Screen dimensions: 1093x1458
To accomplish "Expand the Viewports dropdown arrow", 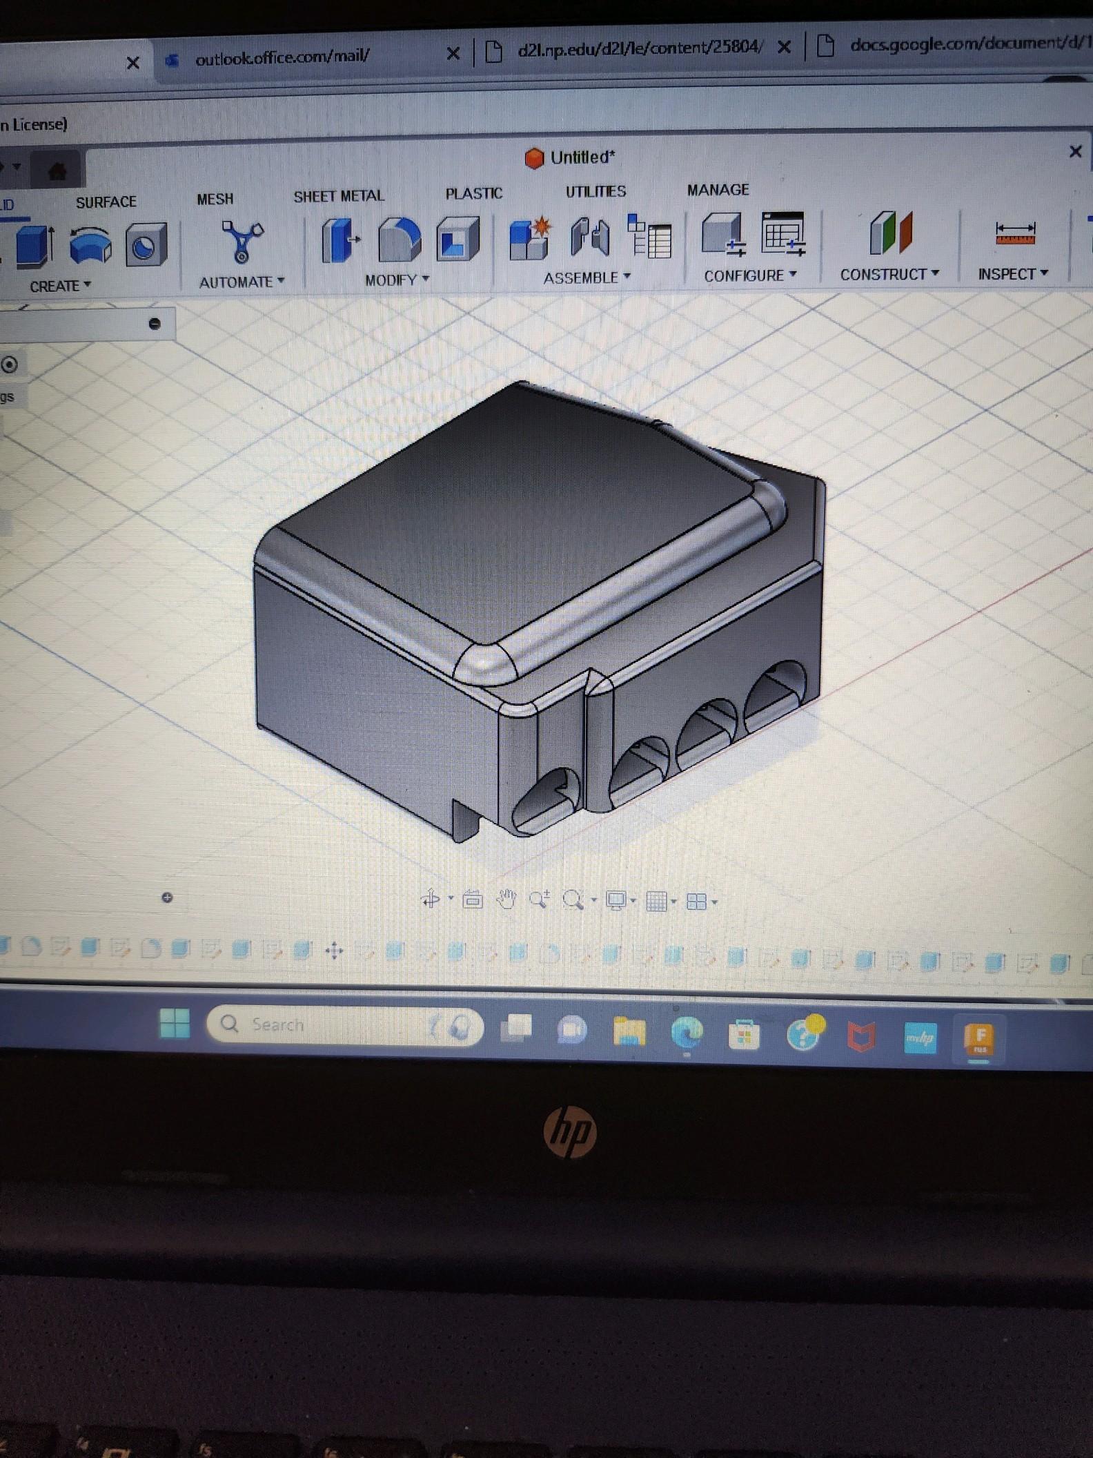I will pos(714,902).
